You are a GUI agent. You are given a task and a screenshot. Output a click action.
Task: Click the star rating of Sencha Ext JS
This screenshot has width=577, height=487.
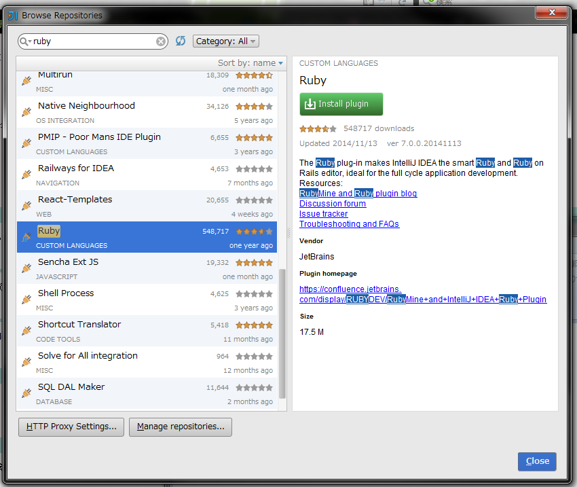point(255,263)
